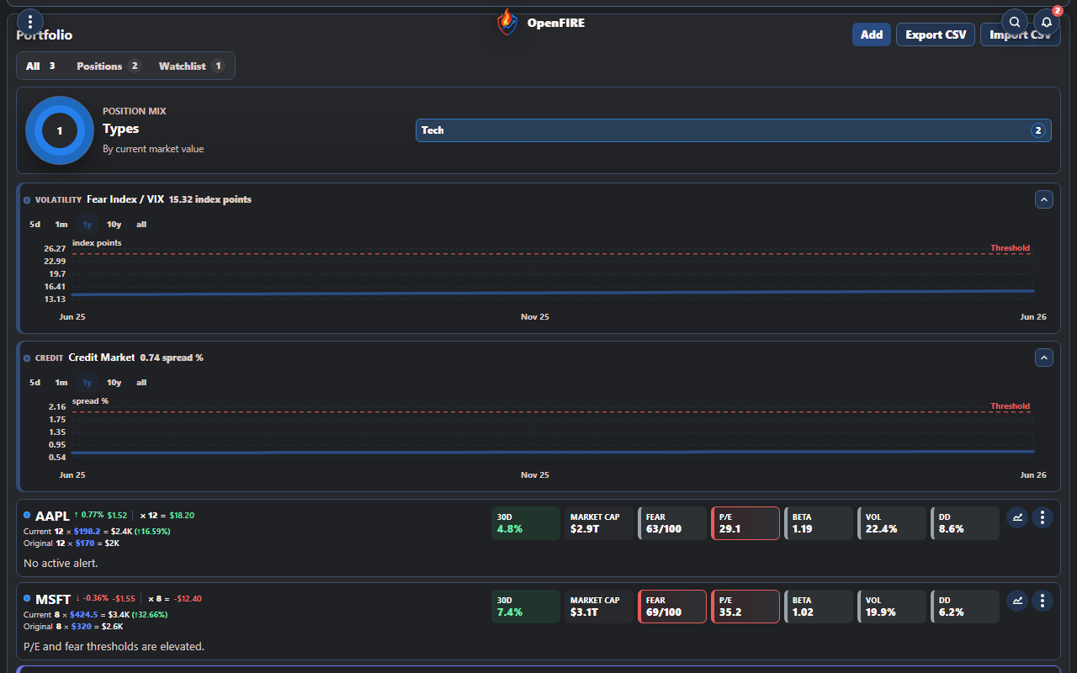
Task: Select the all range on the VIX chart
Action: (141, 225)
